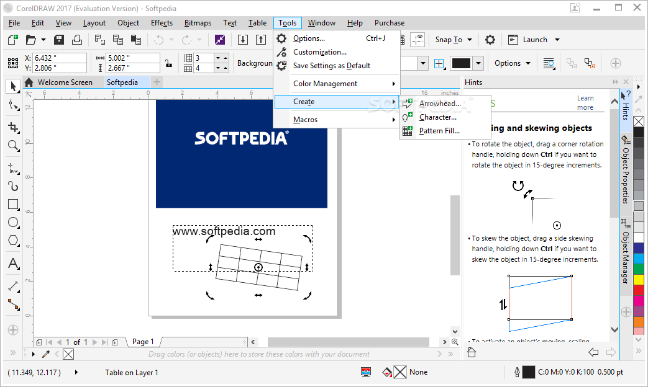The height and width of the screenshot is (387, 648).
Task: Open the toolbar Options gear icon
Action: click(490, 40)
